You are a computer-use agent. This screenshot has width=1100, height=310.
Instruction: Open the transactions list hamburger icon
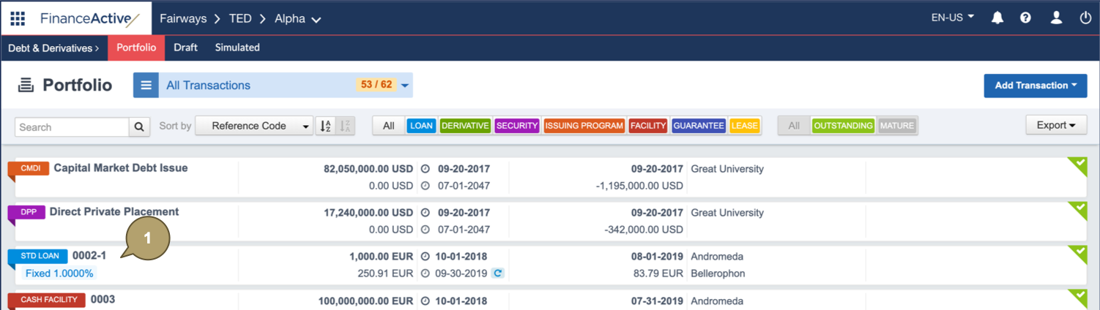tap(146, 86)
